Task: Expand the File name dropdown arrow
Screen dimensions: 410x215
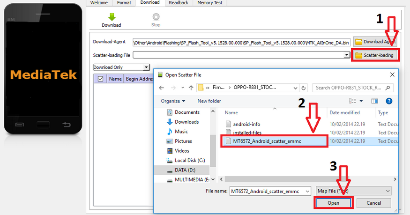Action: pos(307,191)
